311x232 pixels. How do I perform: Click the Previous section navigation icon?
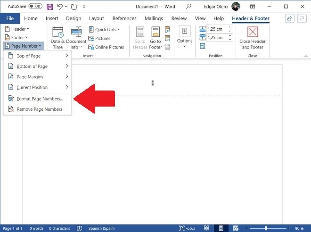167,30
